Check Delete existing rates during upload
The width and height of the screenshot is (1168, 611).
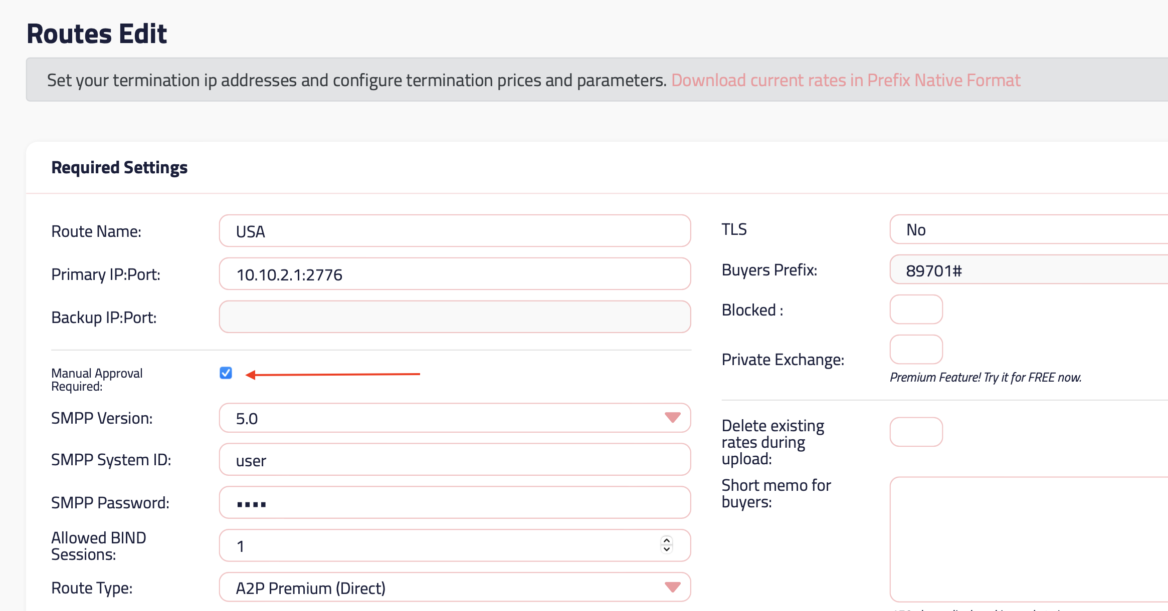point(916,432)
